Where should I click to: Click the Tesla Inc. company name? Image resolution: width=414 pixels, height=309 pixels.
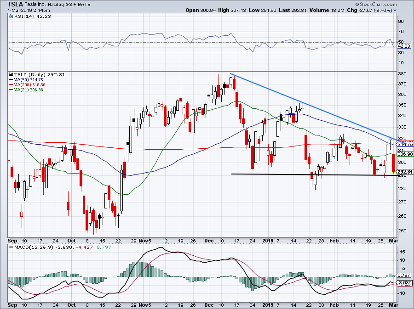click(x=35, y=5)
